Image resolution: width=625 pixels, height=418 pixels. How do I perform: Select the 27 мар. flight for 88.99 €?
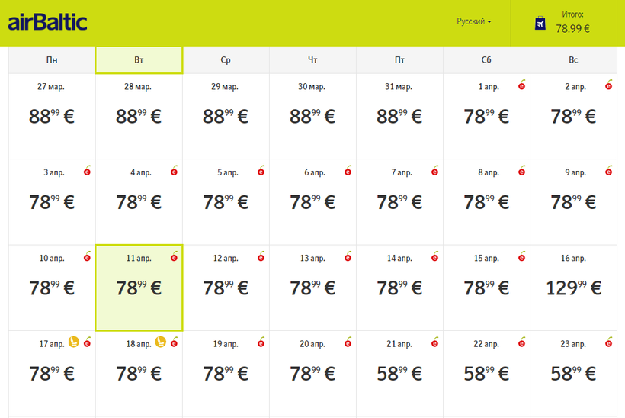tap(52, 116)
